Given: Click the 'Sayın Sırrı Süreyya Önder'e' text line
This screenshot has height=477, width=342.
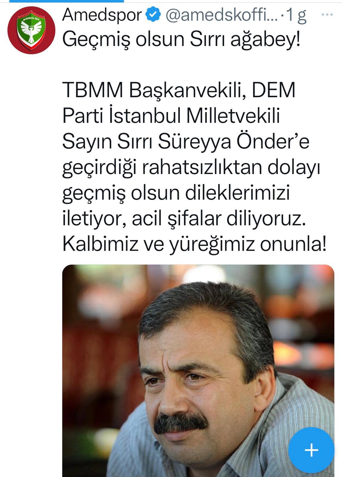Looking at the screenshot, I should (x=186, y=141).
